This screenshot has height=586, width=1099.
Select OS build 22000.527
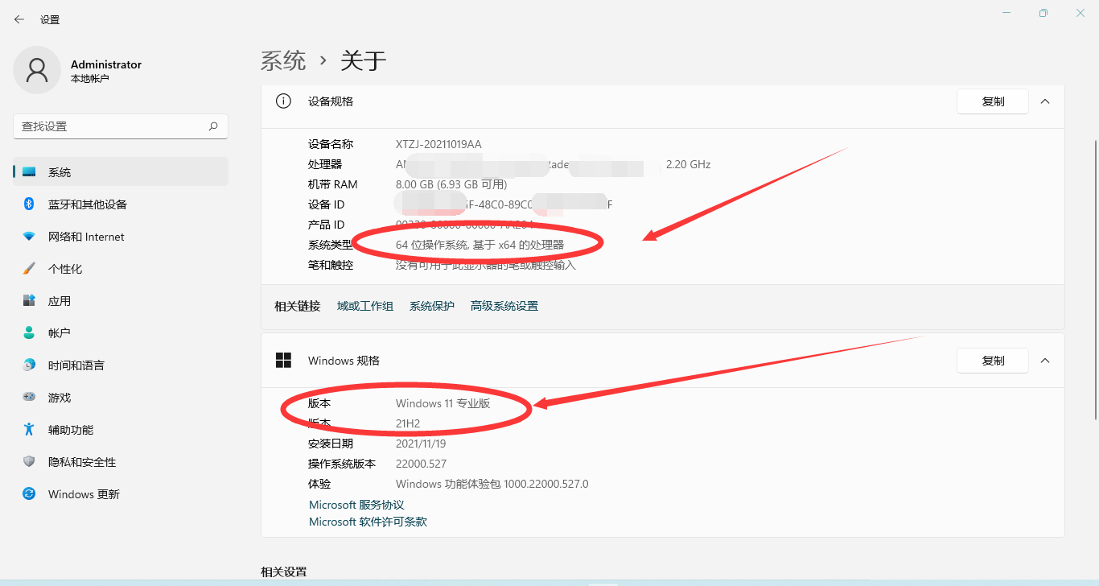(x=421, y=464)
